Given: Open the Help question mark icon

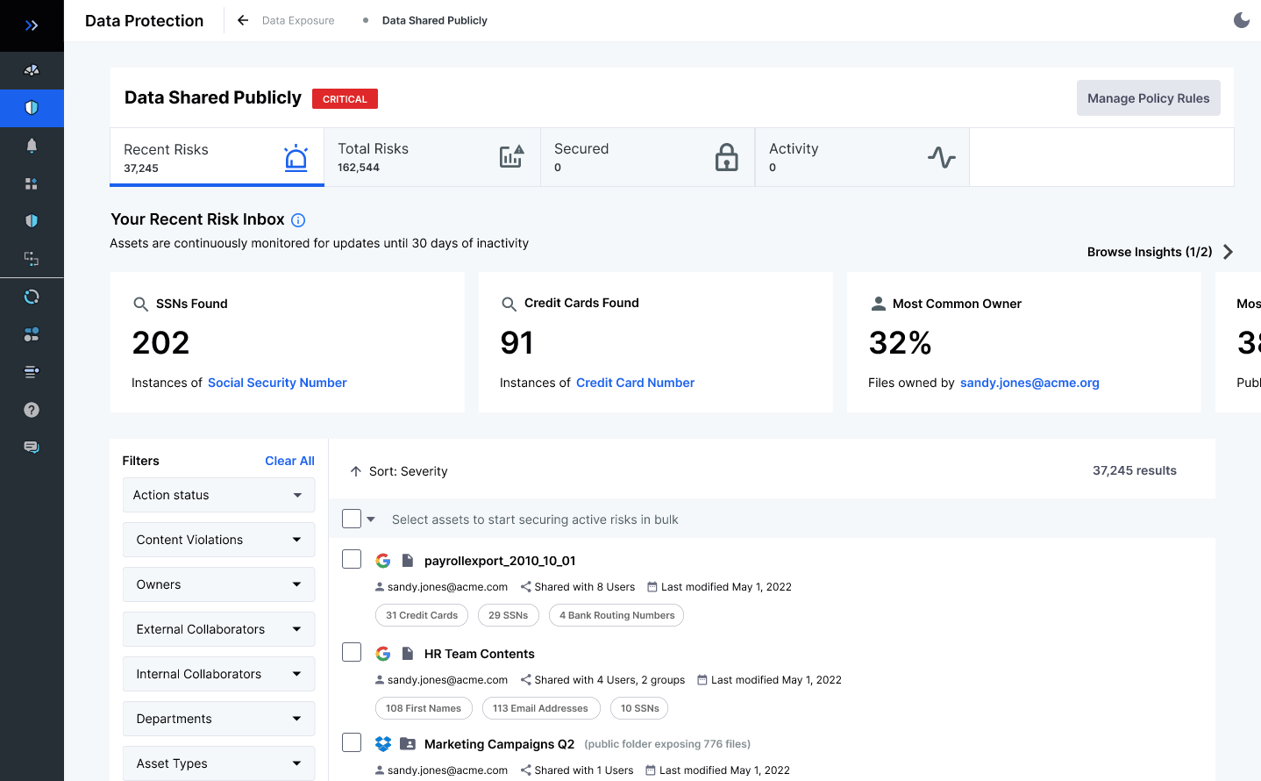Looking at the screenshot, I should (x=32, y=409).
